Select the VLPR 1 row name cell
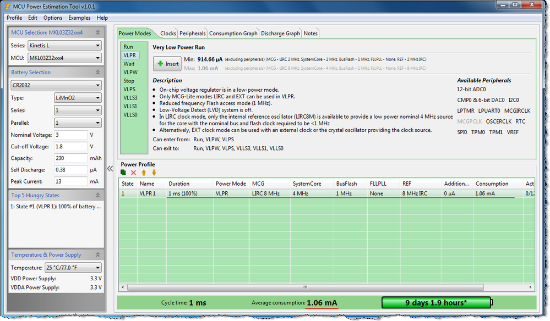The image size is (550, 321). (x=152, y=193)
